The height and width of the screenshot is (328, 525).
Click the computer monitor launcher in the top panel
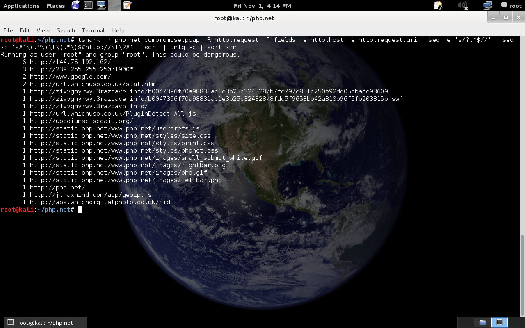[101, 5]
